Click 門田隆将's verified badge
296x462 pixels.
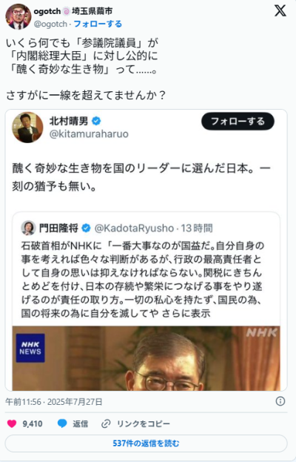pyautogui.click(x=86, y=228)
